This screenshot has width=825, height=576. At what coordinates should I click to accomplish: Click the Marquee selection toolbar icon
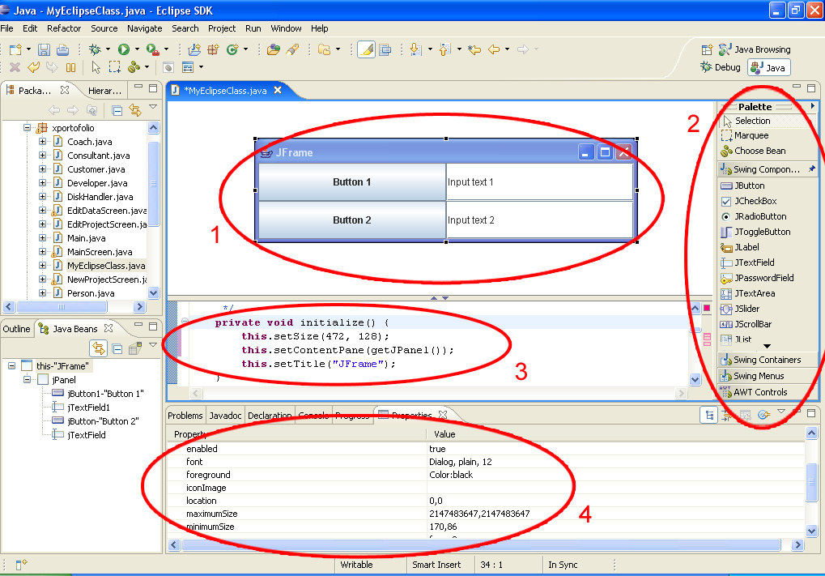tap(115, 67)
